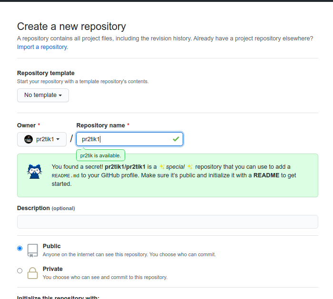Click the Public repository book icon
The height and width of the screenshot is (299, 333).
33,251
